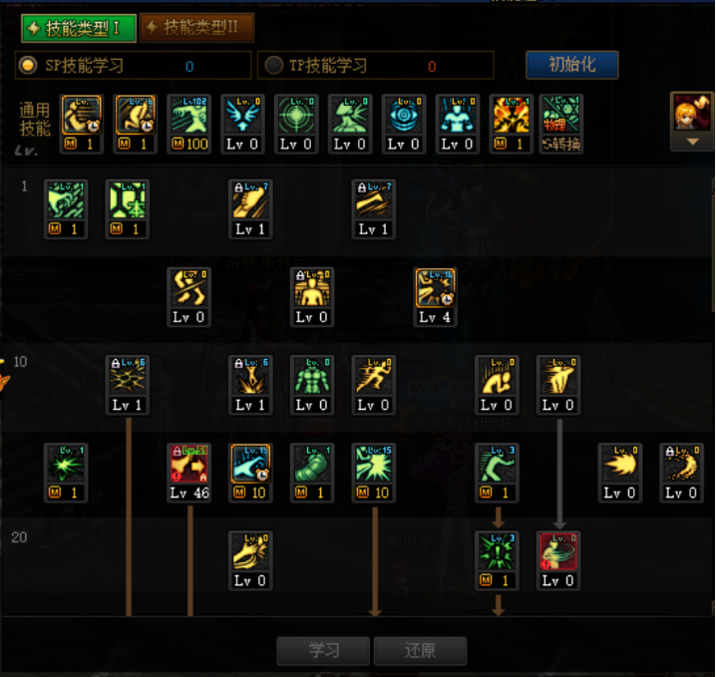The width and height of the screenshot is (716, 677).
Task: Select the TP技能学习 radio button
Action: (274, 65)
